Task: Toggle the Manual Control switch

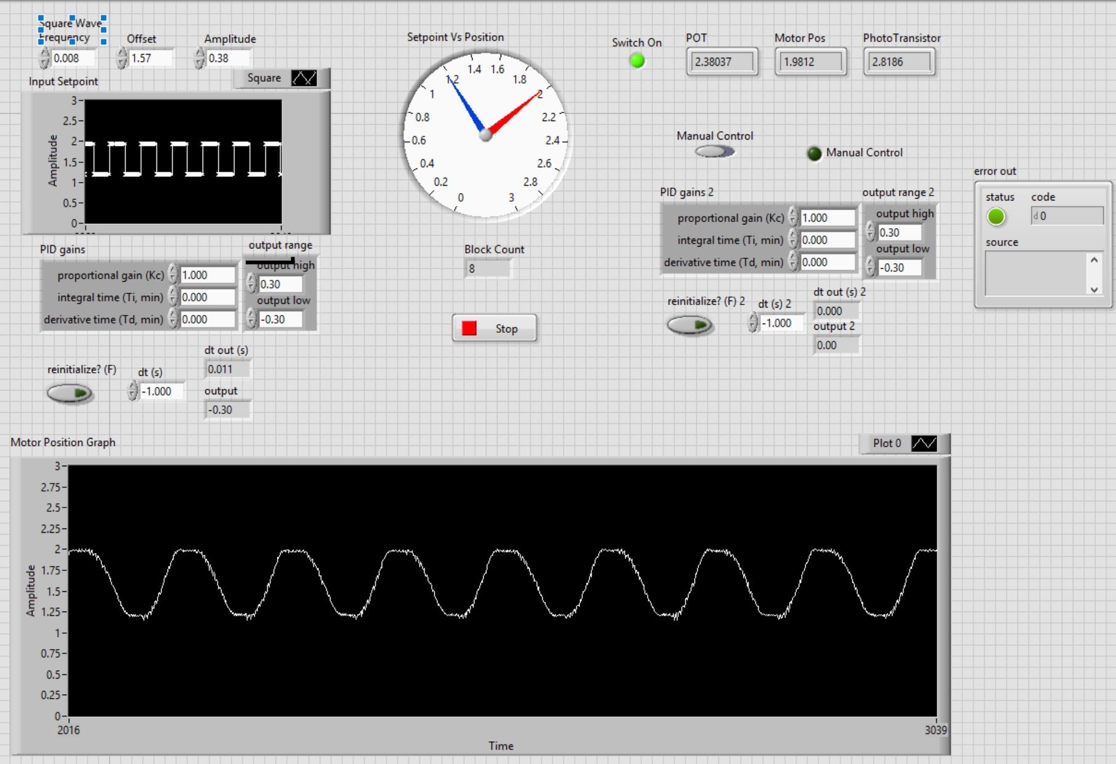Action: [x=714, y=151]
